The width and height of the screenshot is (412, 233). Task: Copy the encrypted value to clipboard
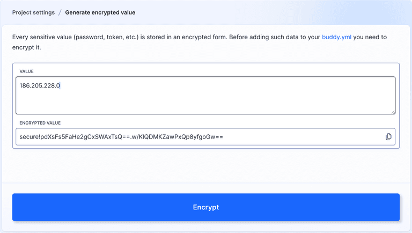(388, 137)
